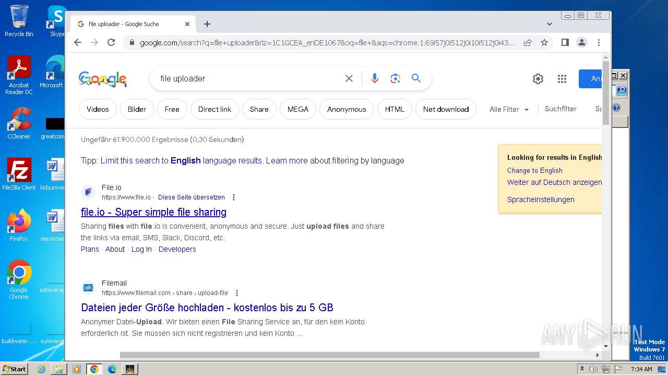Click 'Change to English' link
This screenshot has width=668, height=376.
pos(535,170)
